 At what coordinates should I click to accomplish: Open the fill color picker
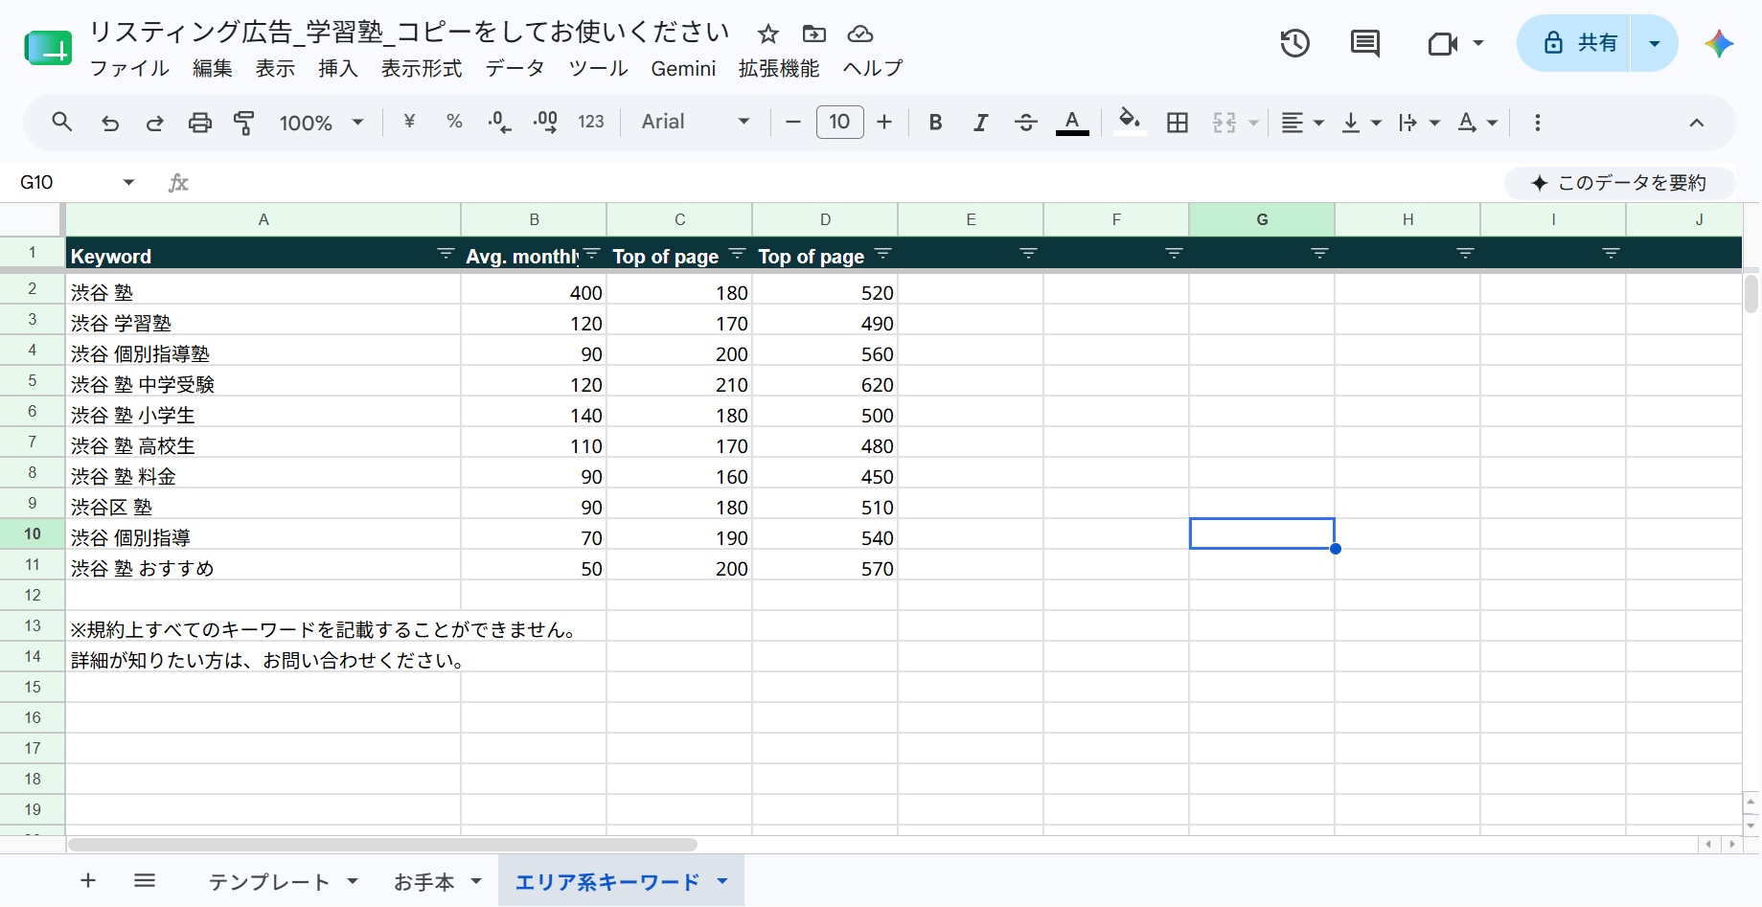(x=1130, y=122)
